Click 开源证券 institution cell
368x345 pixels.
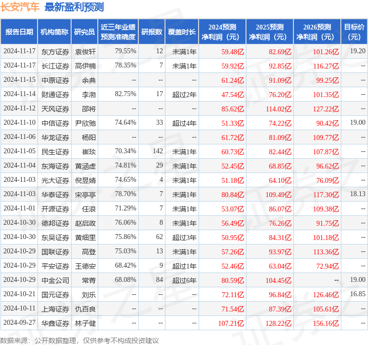click(x=55, y=209)
